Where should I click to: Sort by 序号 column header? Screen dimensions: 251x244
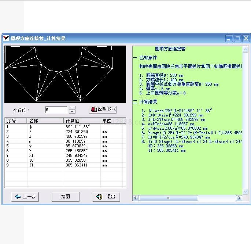(16, 121)
